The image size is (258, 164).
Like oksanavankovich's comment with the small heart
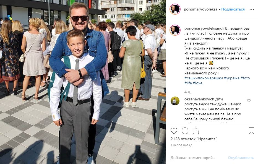point(249,101)
